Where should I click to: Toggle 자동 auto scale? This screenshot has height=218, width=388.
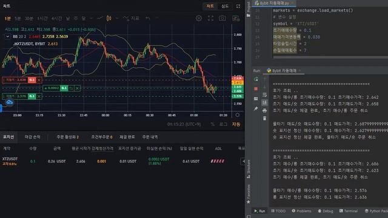tap(236, 124)
